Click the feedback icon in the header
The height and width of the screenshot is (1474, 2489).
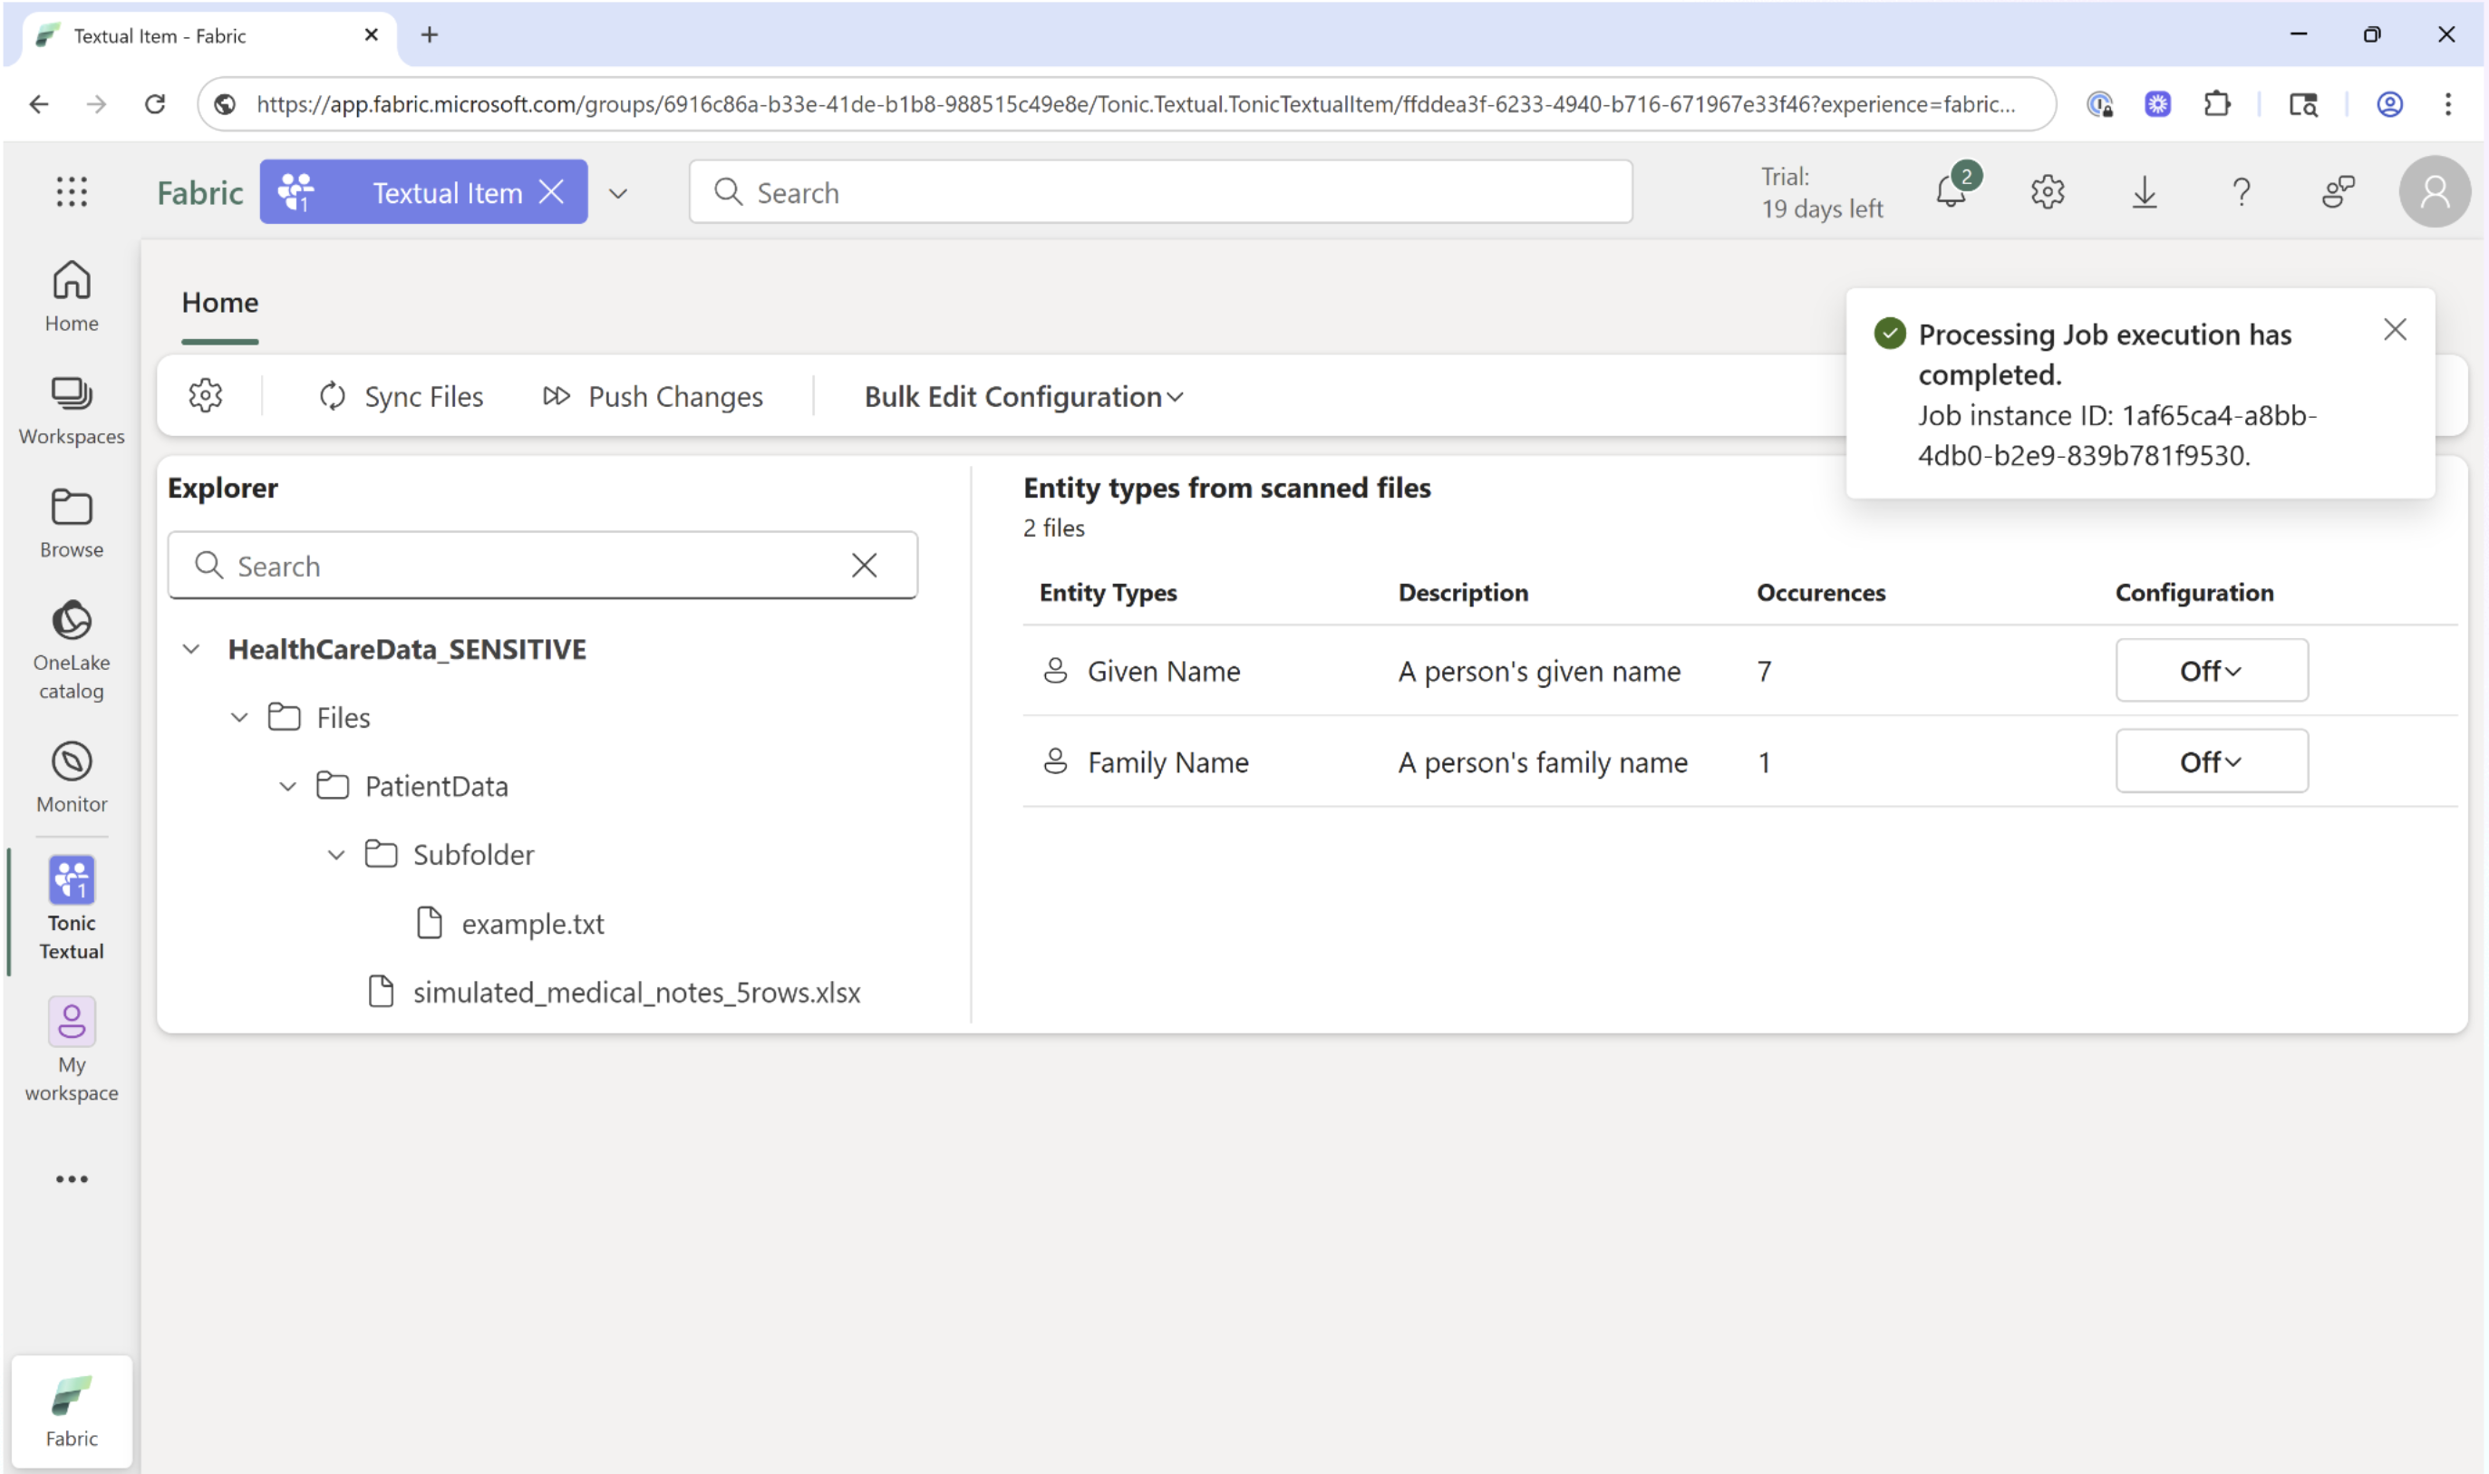(x=2339, y=191)
